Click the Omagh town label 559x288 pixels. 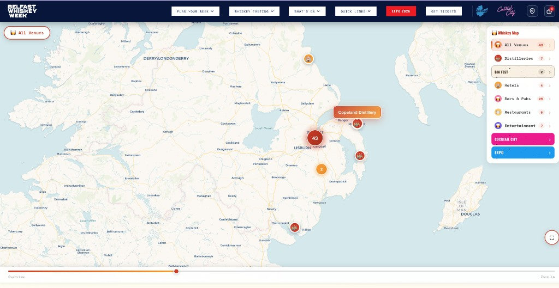point(168,132)
